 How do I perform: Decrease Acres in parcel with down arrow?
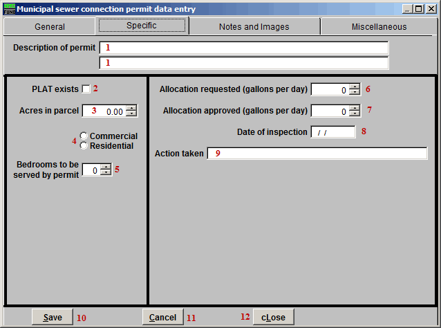tap(131, 113)
